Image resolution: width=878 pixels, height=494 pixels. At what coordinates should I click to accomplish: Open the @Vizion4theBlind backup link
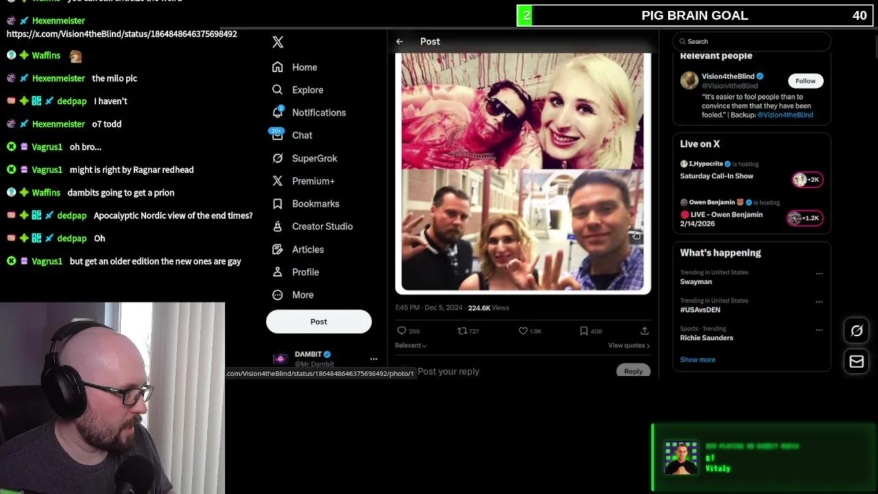(x=785, y=115)
